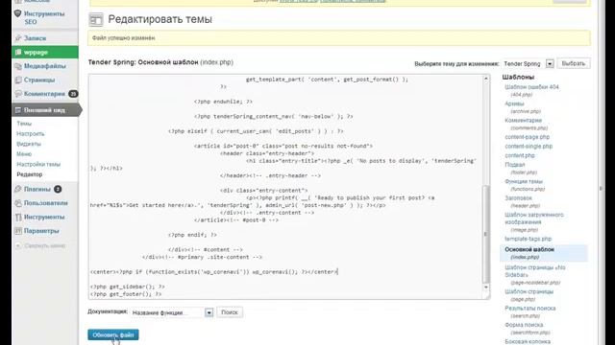Open the Меню submenu item
The height and width of the screenshot is (345, 615).
tap(24, 154)
